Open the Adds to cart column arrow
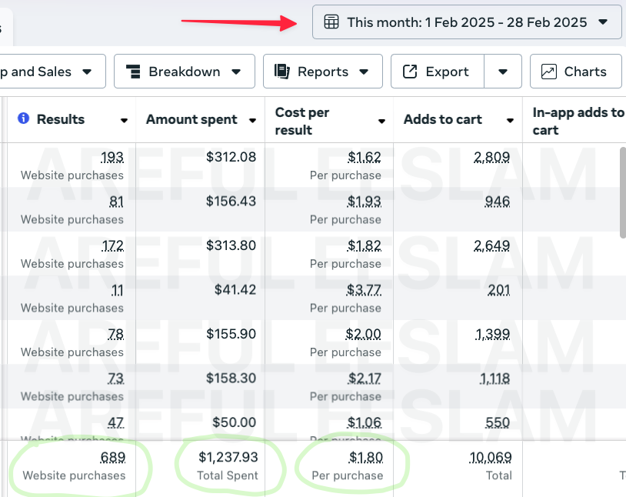The height and width of the screenshot is (497, 626). point(510,121)
